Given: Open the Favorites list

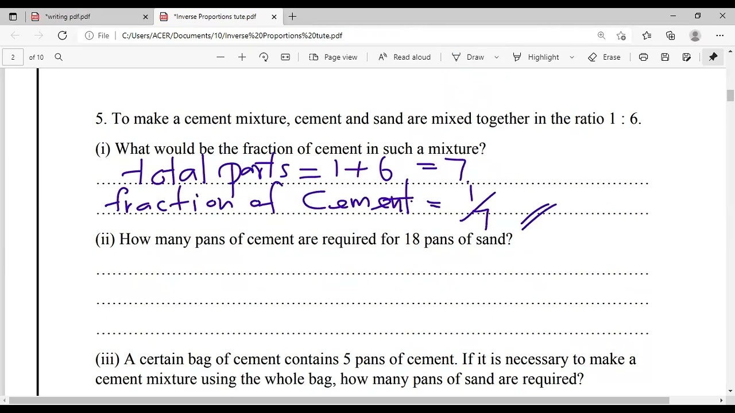Looking at the screenshot, I should pyautogui.click(x=647, y=36).
